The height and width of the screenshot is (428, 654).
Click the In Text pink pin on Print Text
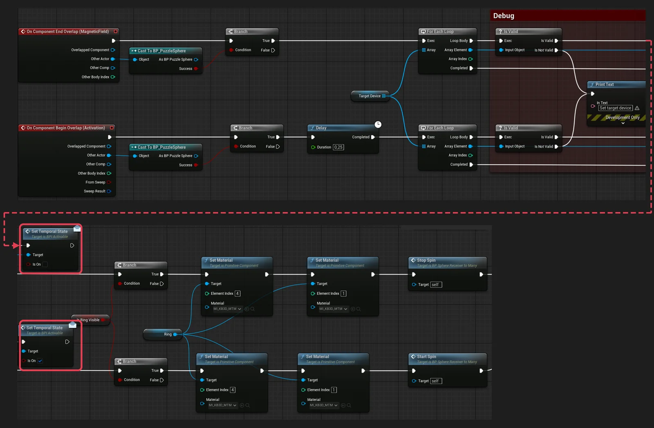[x=593, y=106]
